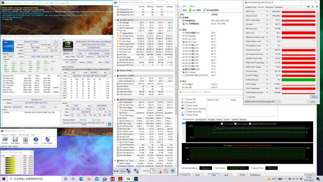Switch to GPU-Z Advanced tab
Screen dimensions: 323x182
point(269,7)
